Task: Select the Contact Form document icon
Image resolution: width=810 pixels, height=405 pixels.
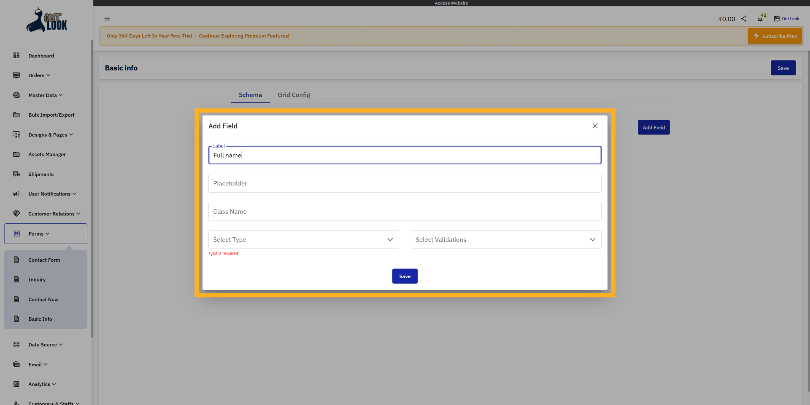Action: (x=16, y=260)
